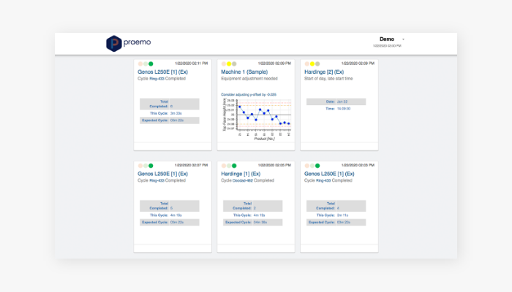Viewport: 512px width, 292px height.
Task: Click This Cycle value on the 02:07 PM card
Action: coord(176,215)
